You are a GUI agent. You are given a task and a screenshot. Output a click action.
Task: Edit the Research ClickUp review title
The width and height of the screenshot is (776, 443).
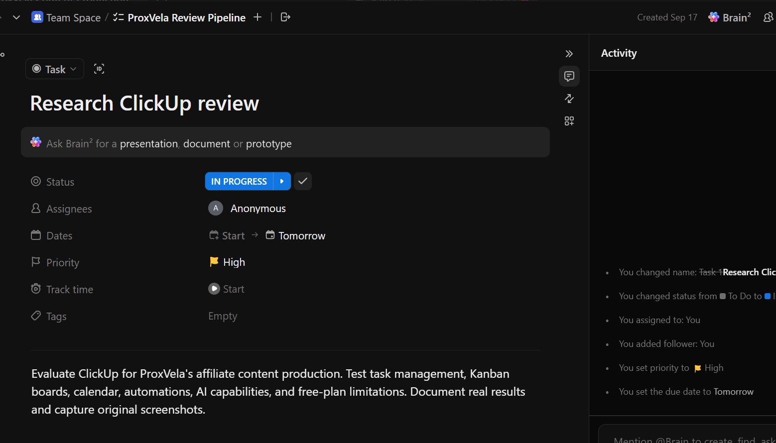pyautogui.click(x=144, y=104)
